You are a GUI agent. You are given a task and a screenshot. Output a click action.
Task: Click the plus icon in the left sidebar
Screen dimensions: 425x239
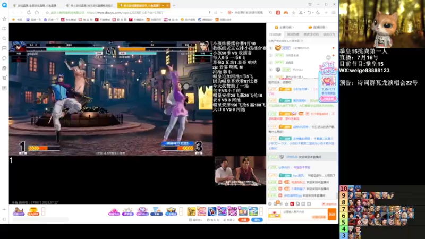(x=4, y=209)
